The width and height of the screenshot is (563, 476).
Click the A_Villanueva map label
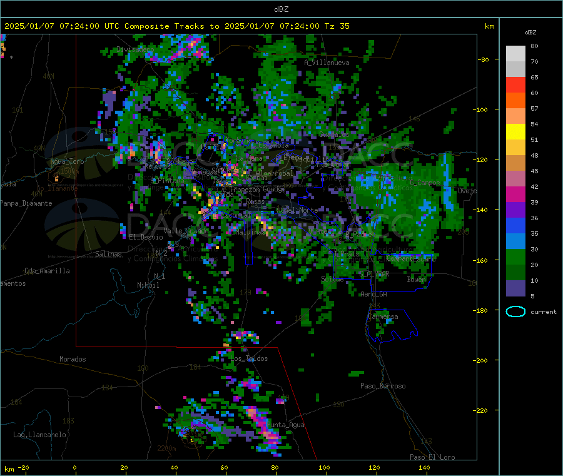[x=327, y=63]
